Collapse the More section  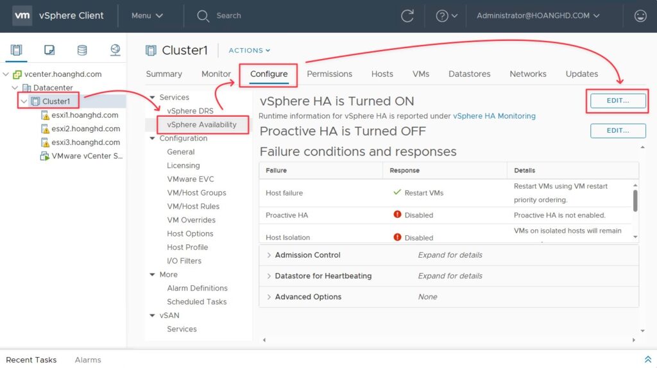[153, 274]
